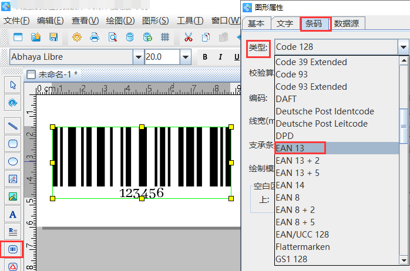Click the print icon
Screen dimensions: 410x271
click(95, 37)
